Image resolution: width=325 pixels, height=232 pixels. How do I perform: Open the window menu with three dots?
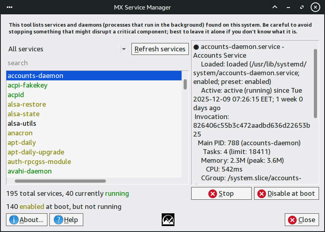[x=10, y=7]
